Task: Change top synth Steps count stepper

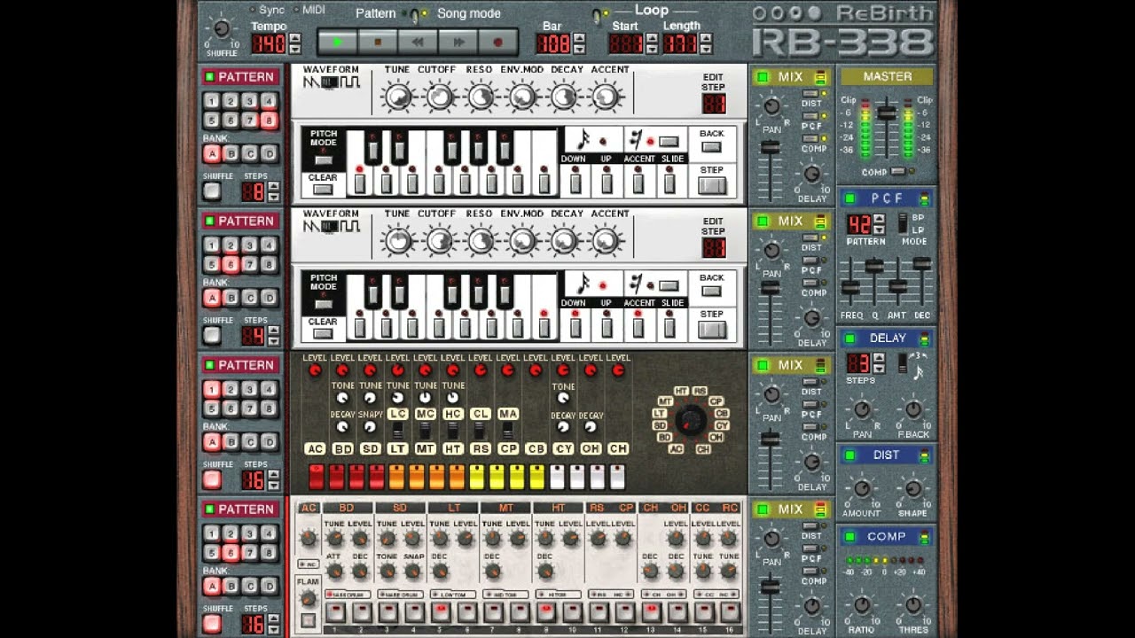Action: click(273, 191)
